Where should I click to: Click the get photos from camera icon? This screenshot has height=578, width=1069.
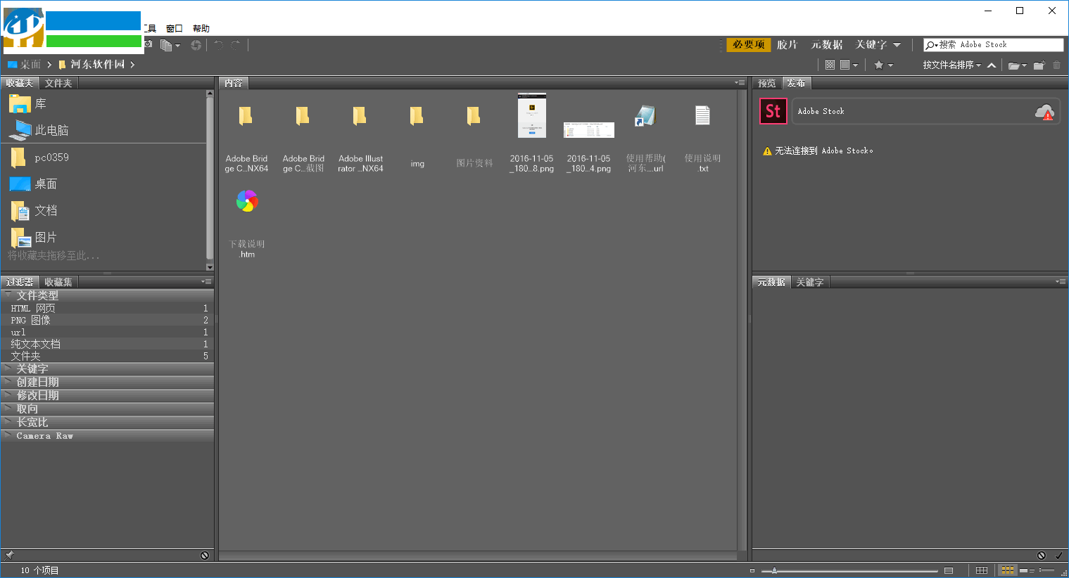148,44
